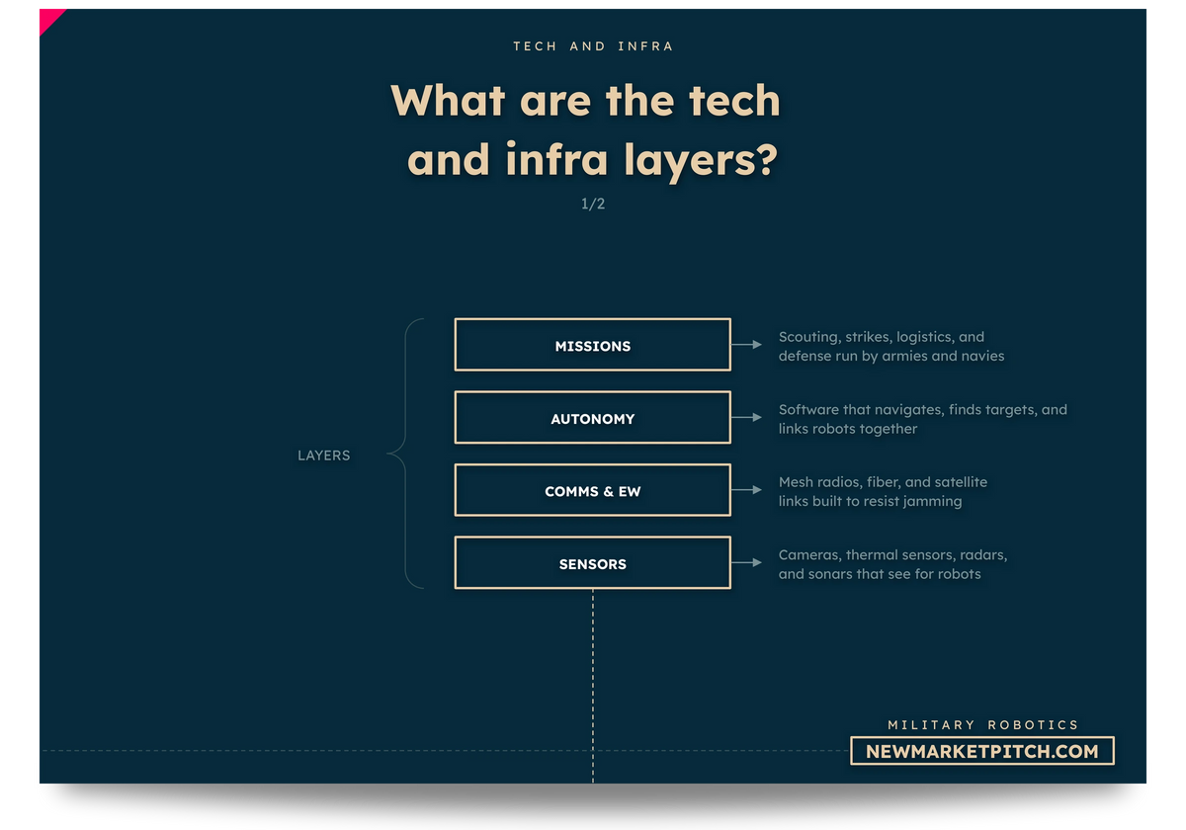This screenshot has width=1186, height=830.
Task: Click the arrow beside COMMS & EW
Action: coord(747,490)
